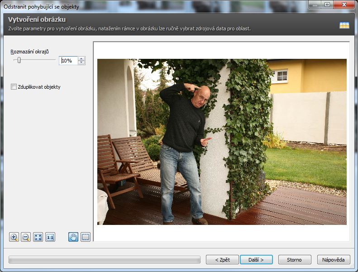Click the progress bar at the bottom
The height and width of the screenshot is (272, 358).
coord(104,260)
